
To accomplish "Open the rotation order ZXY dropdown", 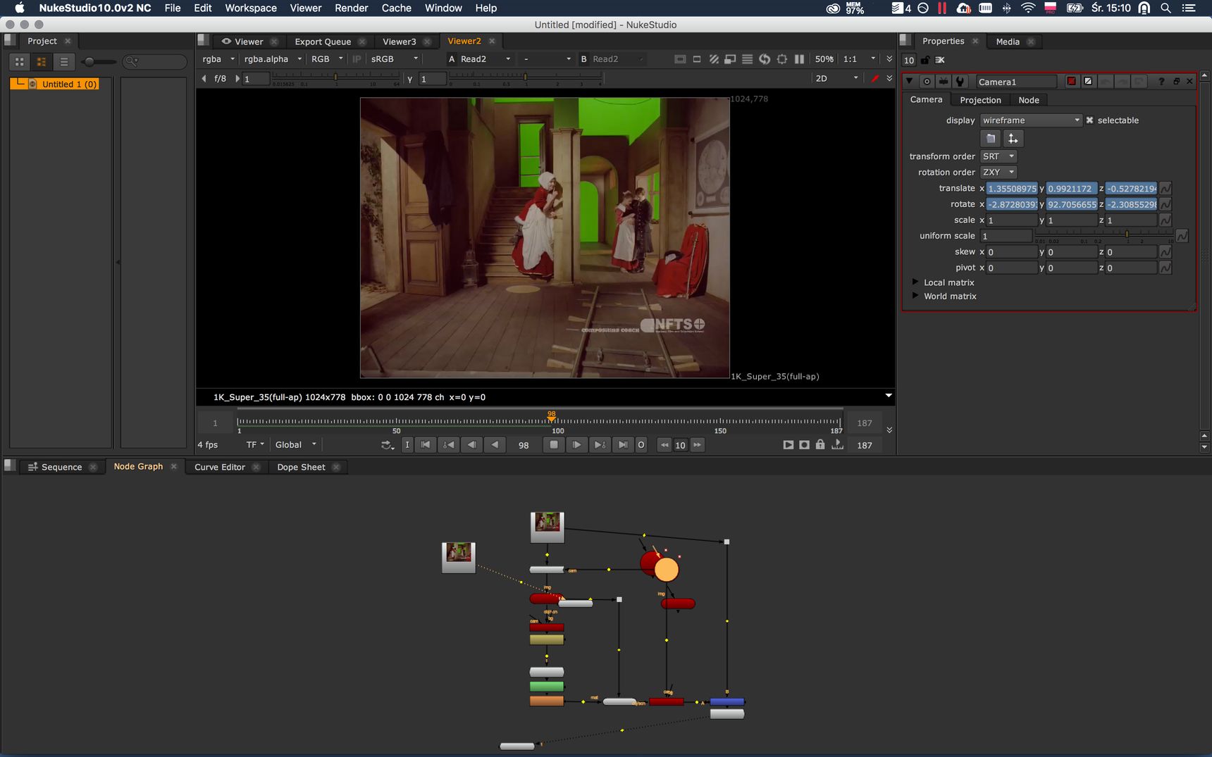I will [x=998, y=173].
